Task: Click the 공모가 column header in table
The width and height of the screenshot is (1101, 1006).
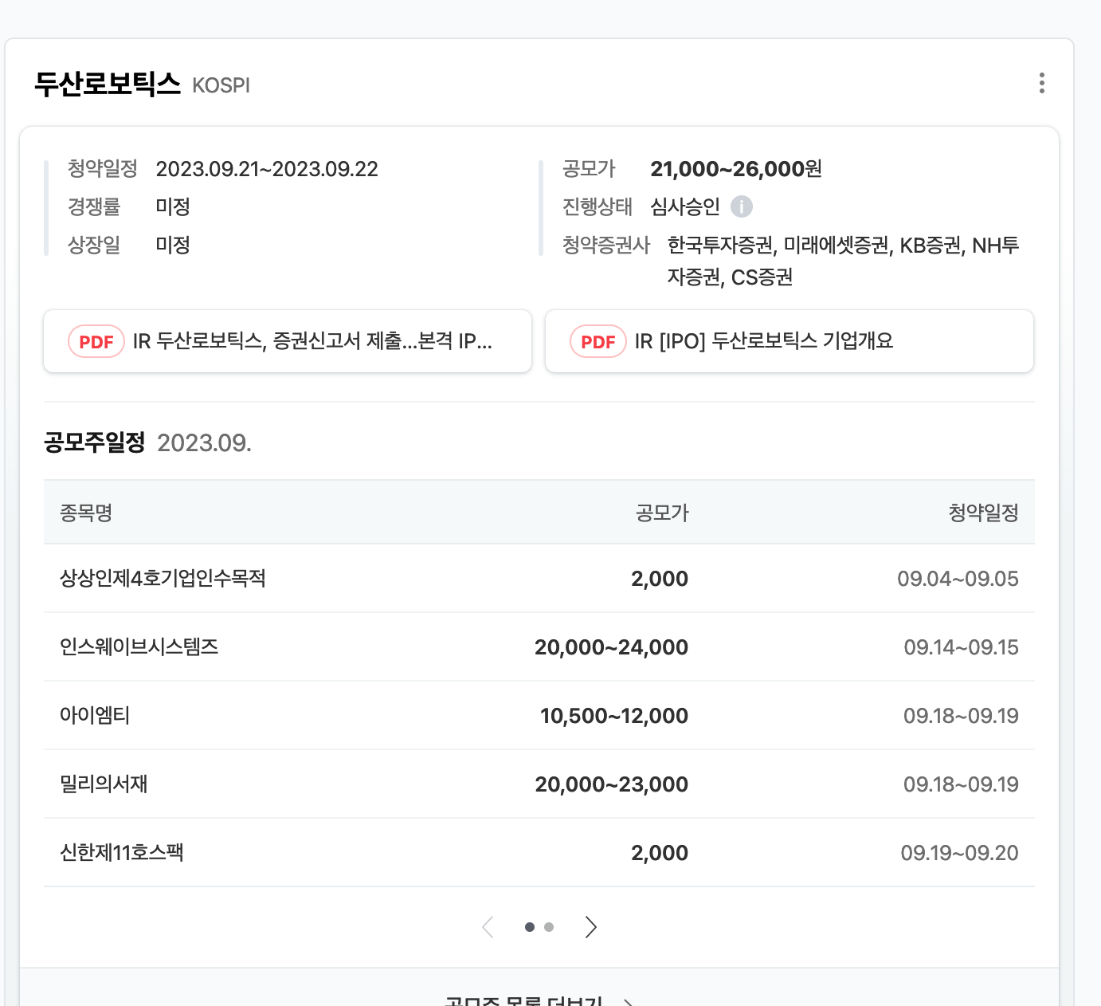Action: tap(662, 513)
